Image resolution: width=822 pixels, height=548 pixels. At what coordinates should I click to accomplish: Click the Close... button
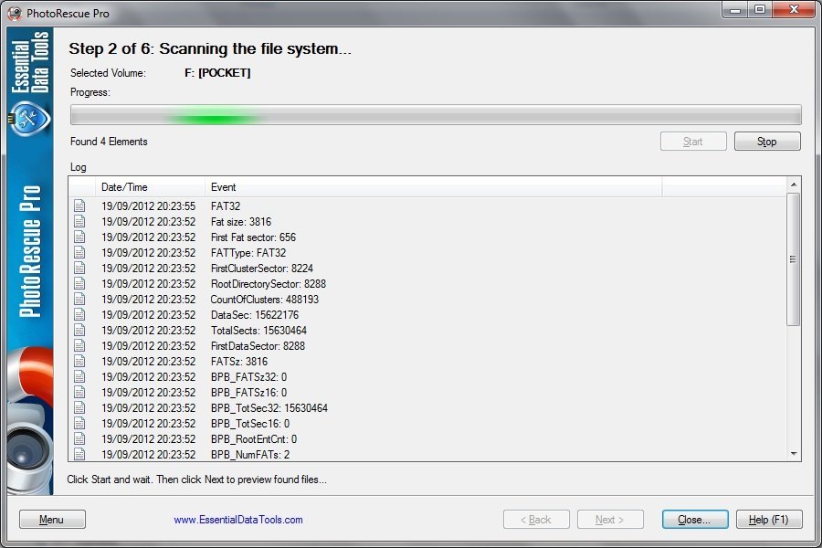(x=695, y=519)
